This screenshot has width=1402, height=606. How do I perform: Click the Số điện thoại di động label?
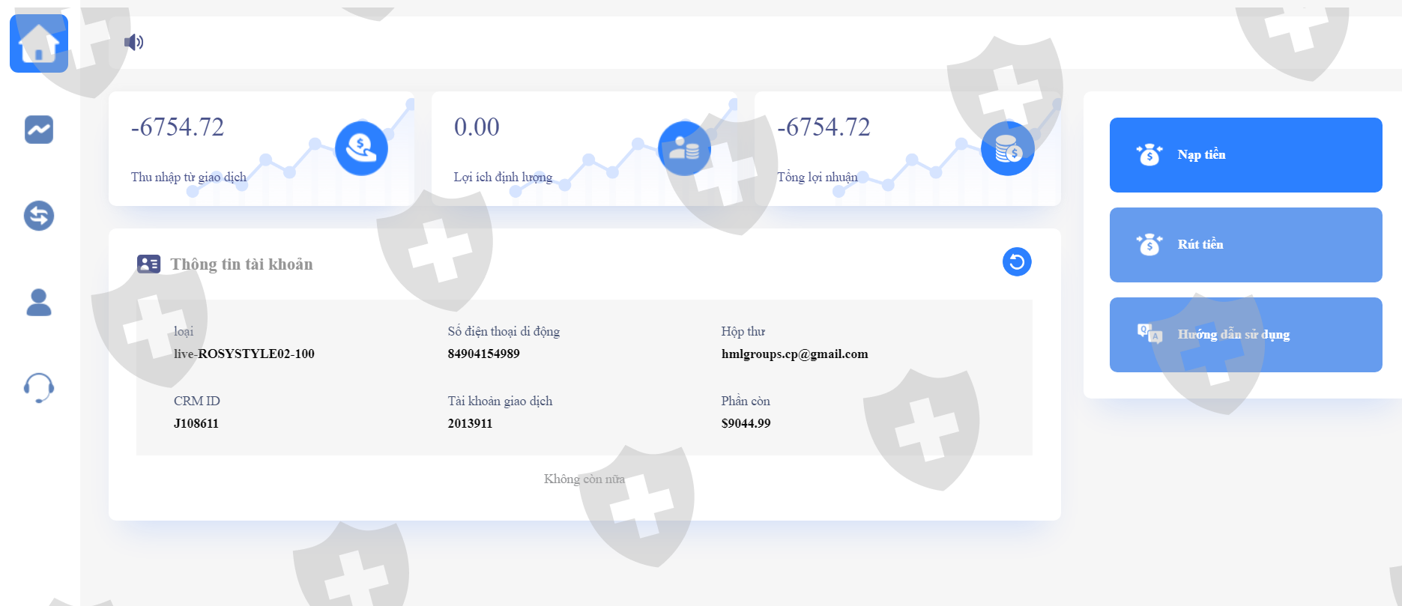pyautogui.click(x=504, y=331)
